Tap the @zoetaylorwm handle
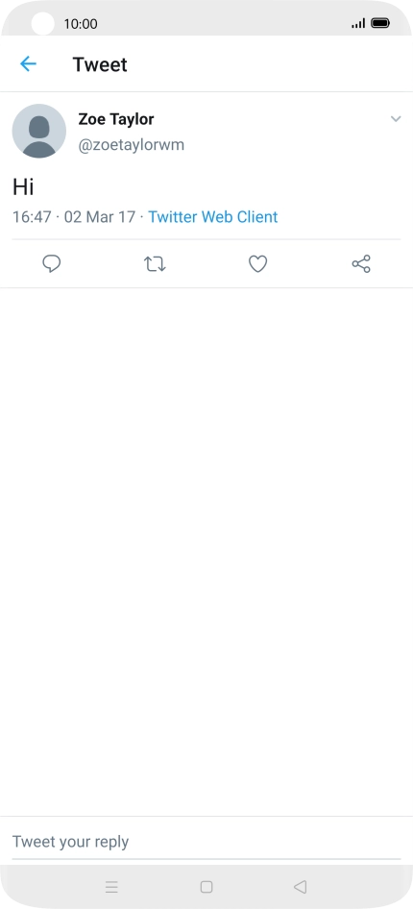 tap(132, 145)
